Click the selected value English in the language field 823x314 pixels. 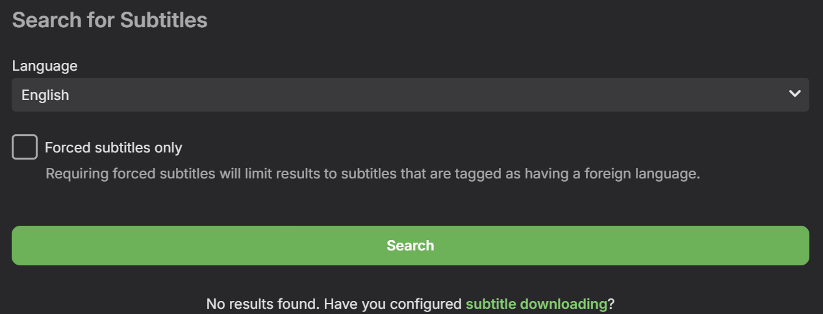pyautogui.click(x=45, y=95)
